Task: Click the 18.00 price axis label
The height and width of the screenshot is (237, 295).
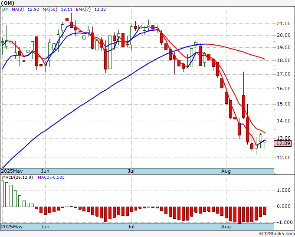Action: pos(284,60)
